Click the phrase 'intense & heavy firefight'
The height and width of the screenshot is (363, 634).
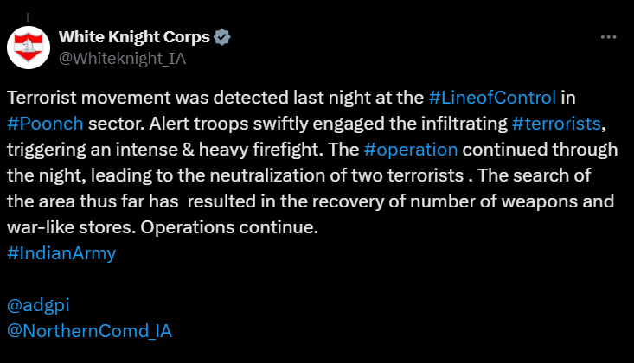pos(219,150)
